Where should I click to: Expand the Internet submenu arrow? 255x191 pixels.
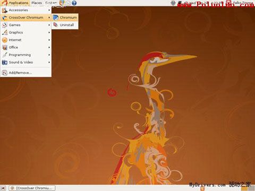49,40
